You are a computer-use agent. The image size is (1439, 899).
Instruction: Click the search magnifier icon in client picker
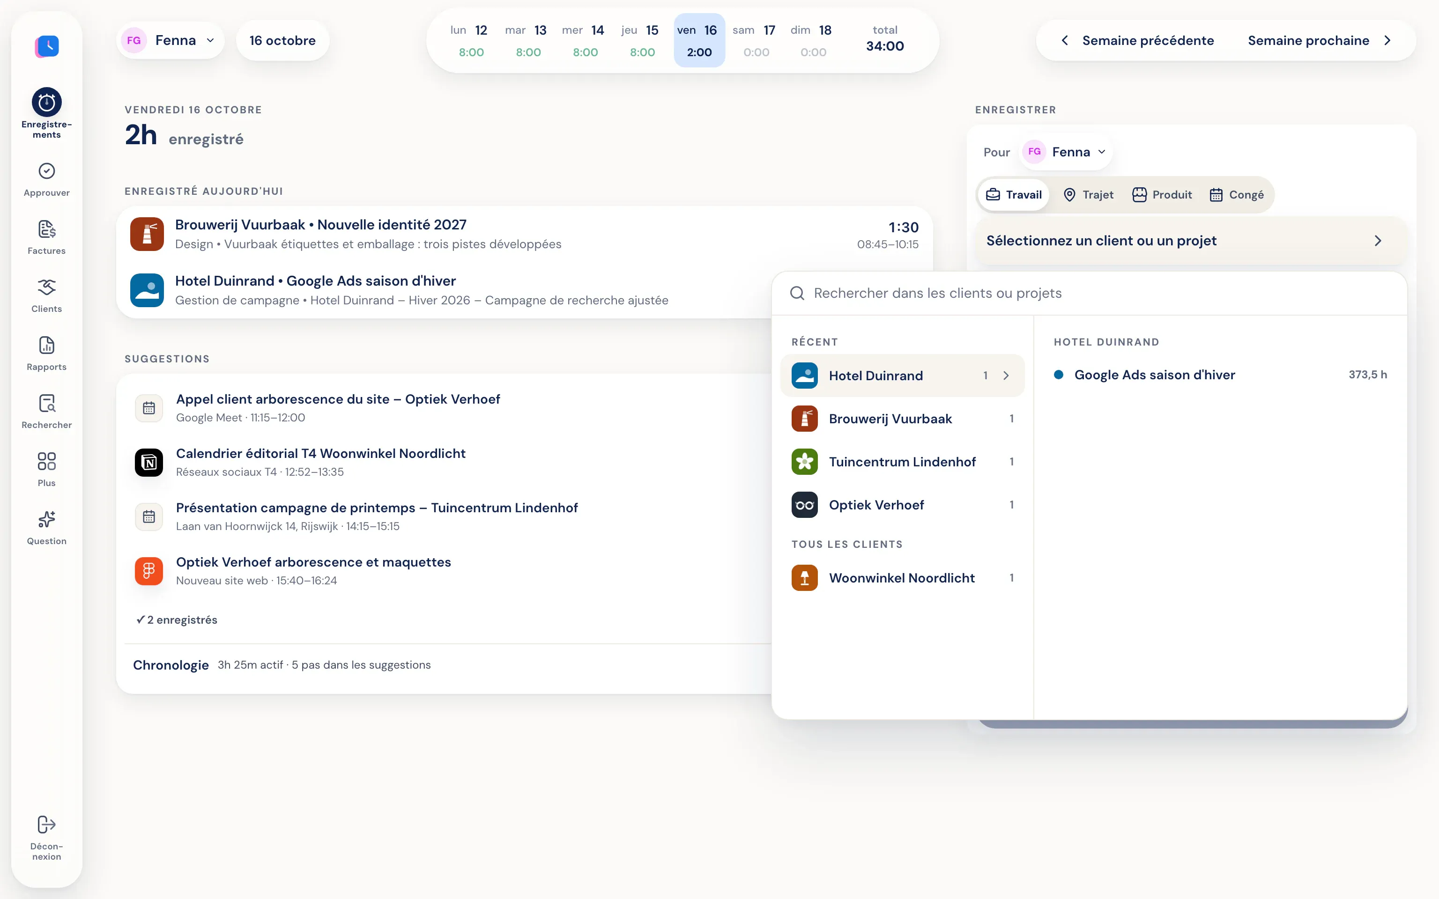click(797, 293)
